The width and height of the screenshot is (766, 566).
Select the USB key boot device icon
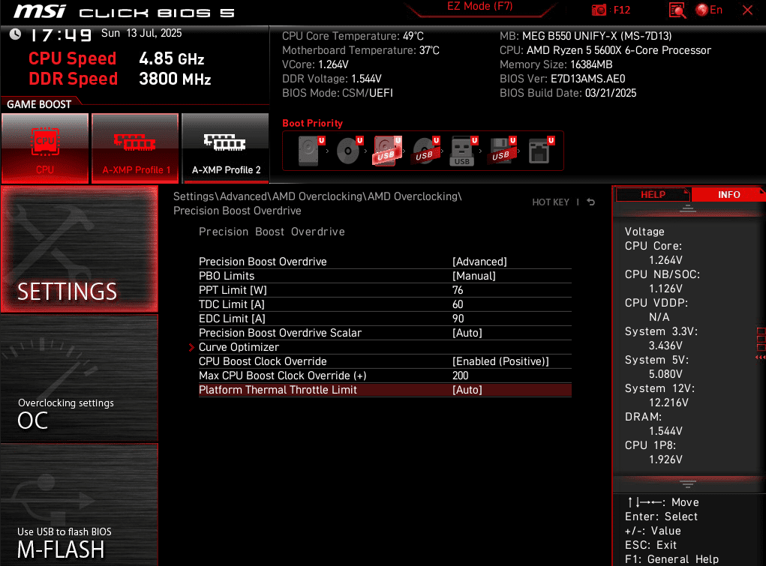(x=463, y=151)
